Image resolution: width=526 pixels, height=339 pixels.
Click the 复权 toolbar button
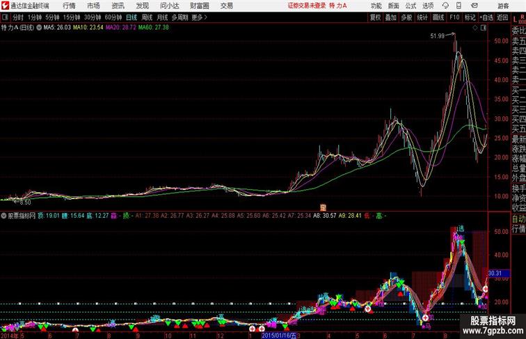pyautogui.click(x=375, y=17)
